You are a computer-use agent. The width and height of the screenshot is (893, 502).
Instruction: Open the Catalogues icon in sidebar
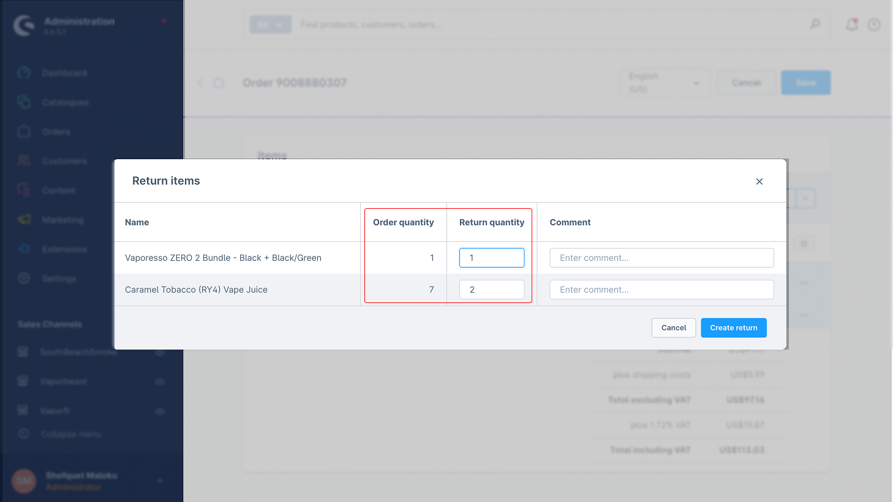click(x=24, y=102)
